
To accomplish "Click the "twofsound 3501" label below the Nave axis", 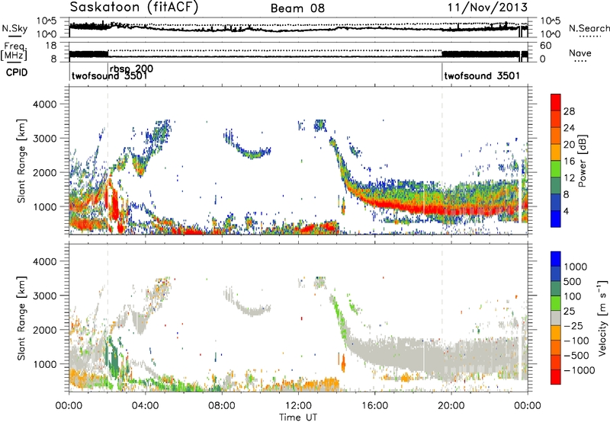I will [x=482, y=75].
